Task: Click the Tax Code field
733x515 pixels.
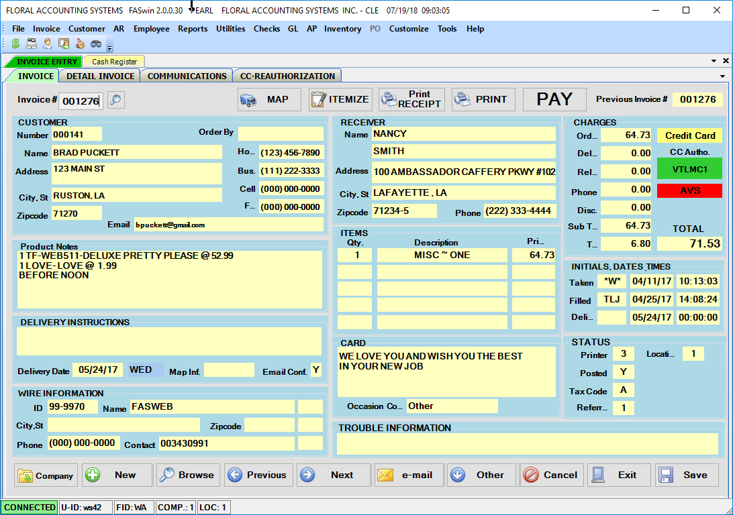Action: click(x=623, y=390)
